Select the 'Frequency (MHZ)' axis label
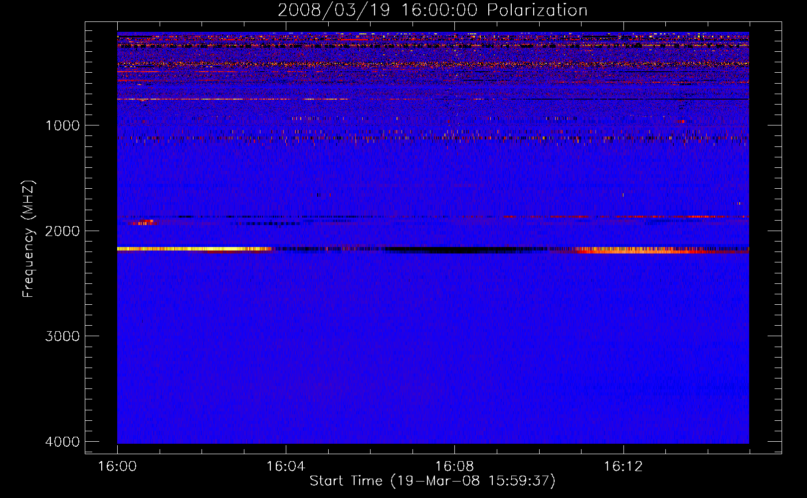This screenshot has width=807, height=498. click(x=28, y=239)
